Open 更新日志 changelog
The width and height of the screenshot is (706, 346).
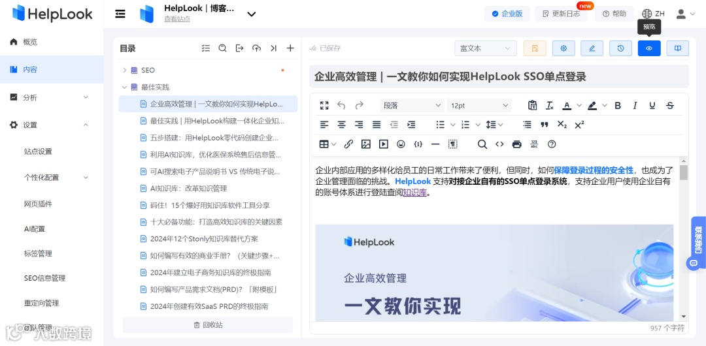[561, 14]
